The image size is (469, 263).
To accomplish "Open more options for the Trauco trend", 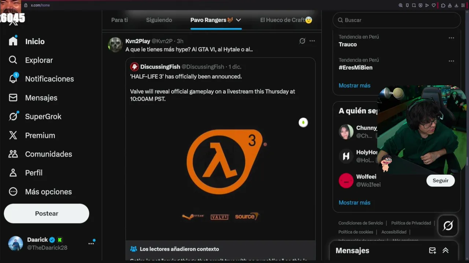I will pos(451,38).
